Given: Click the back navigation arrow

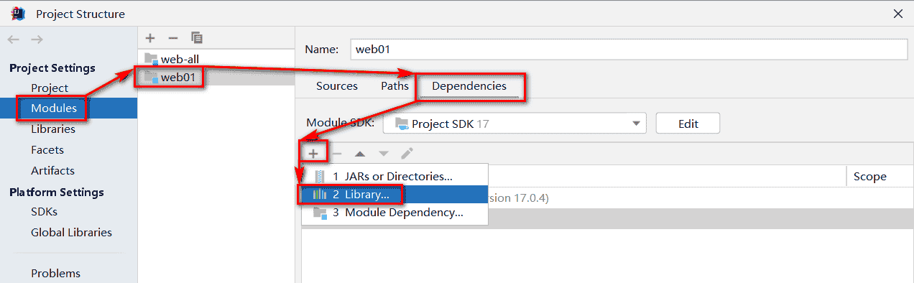Looking at the screenshot, I should 14,40.
